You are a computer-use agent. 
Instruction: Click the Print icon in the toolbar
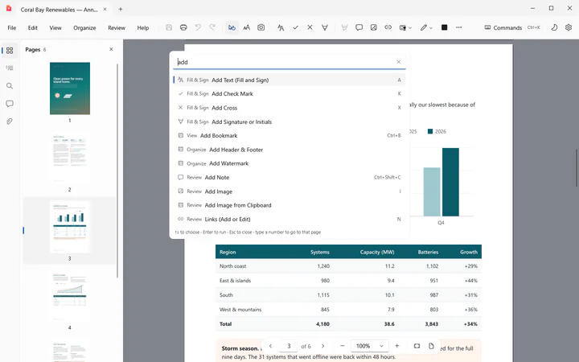coord(183,27)
